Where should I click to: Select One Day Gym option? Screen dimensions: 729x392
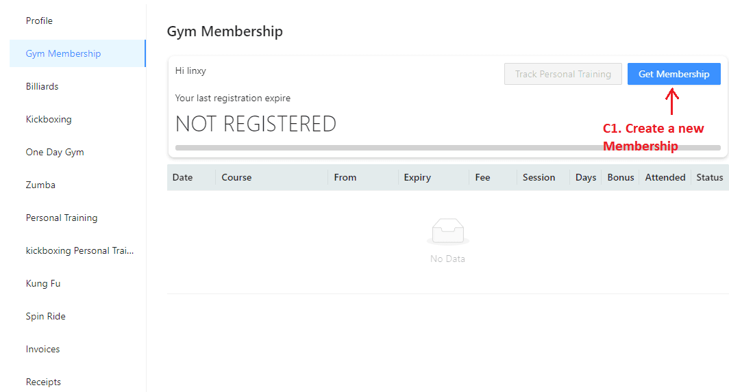(x=55, y=152)
